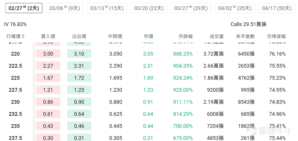Sort by strike price using 行權價 arrows
This screenshot has height=141, width=298.
[x=23, y=36]
